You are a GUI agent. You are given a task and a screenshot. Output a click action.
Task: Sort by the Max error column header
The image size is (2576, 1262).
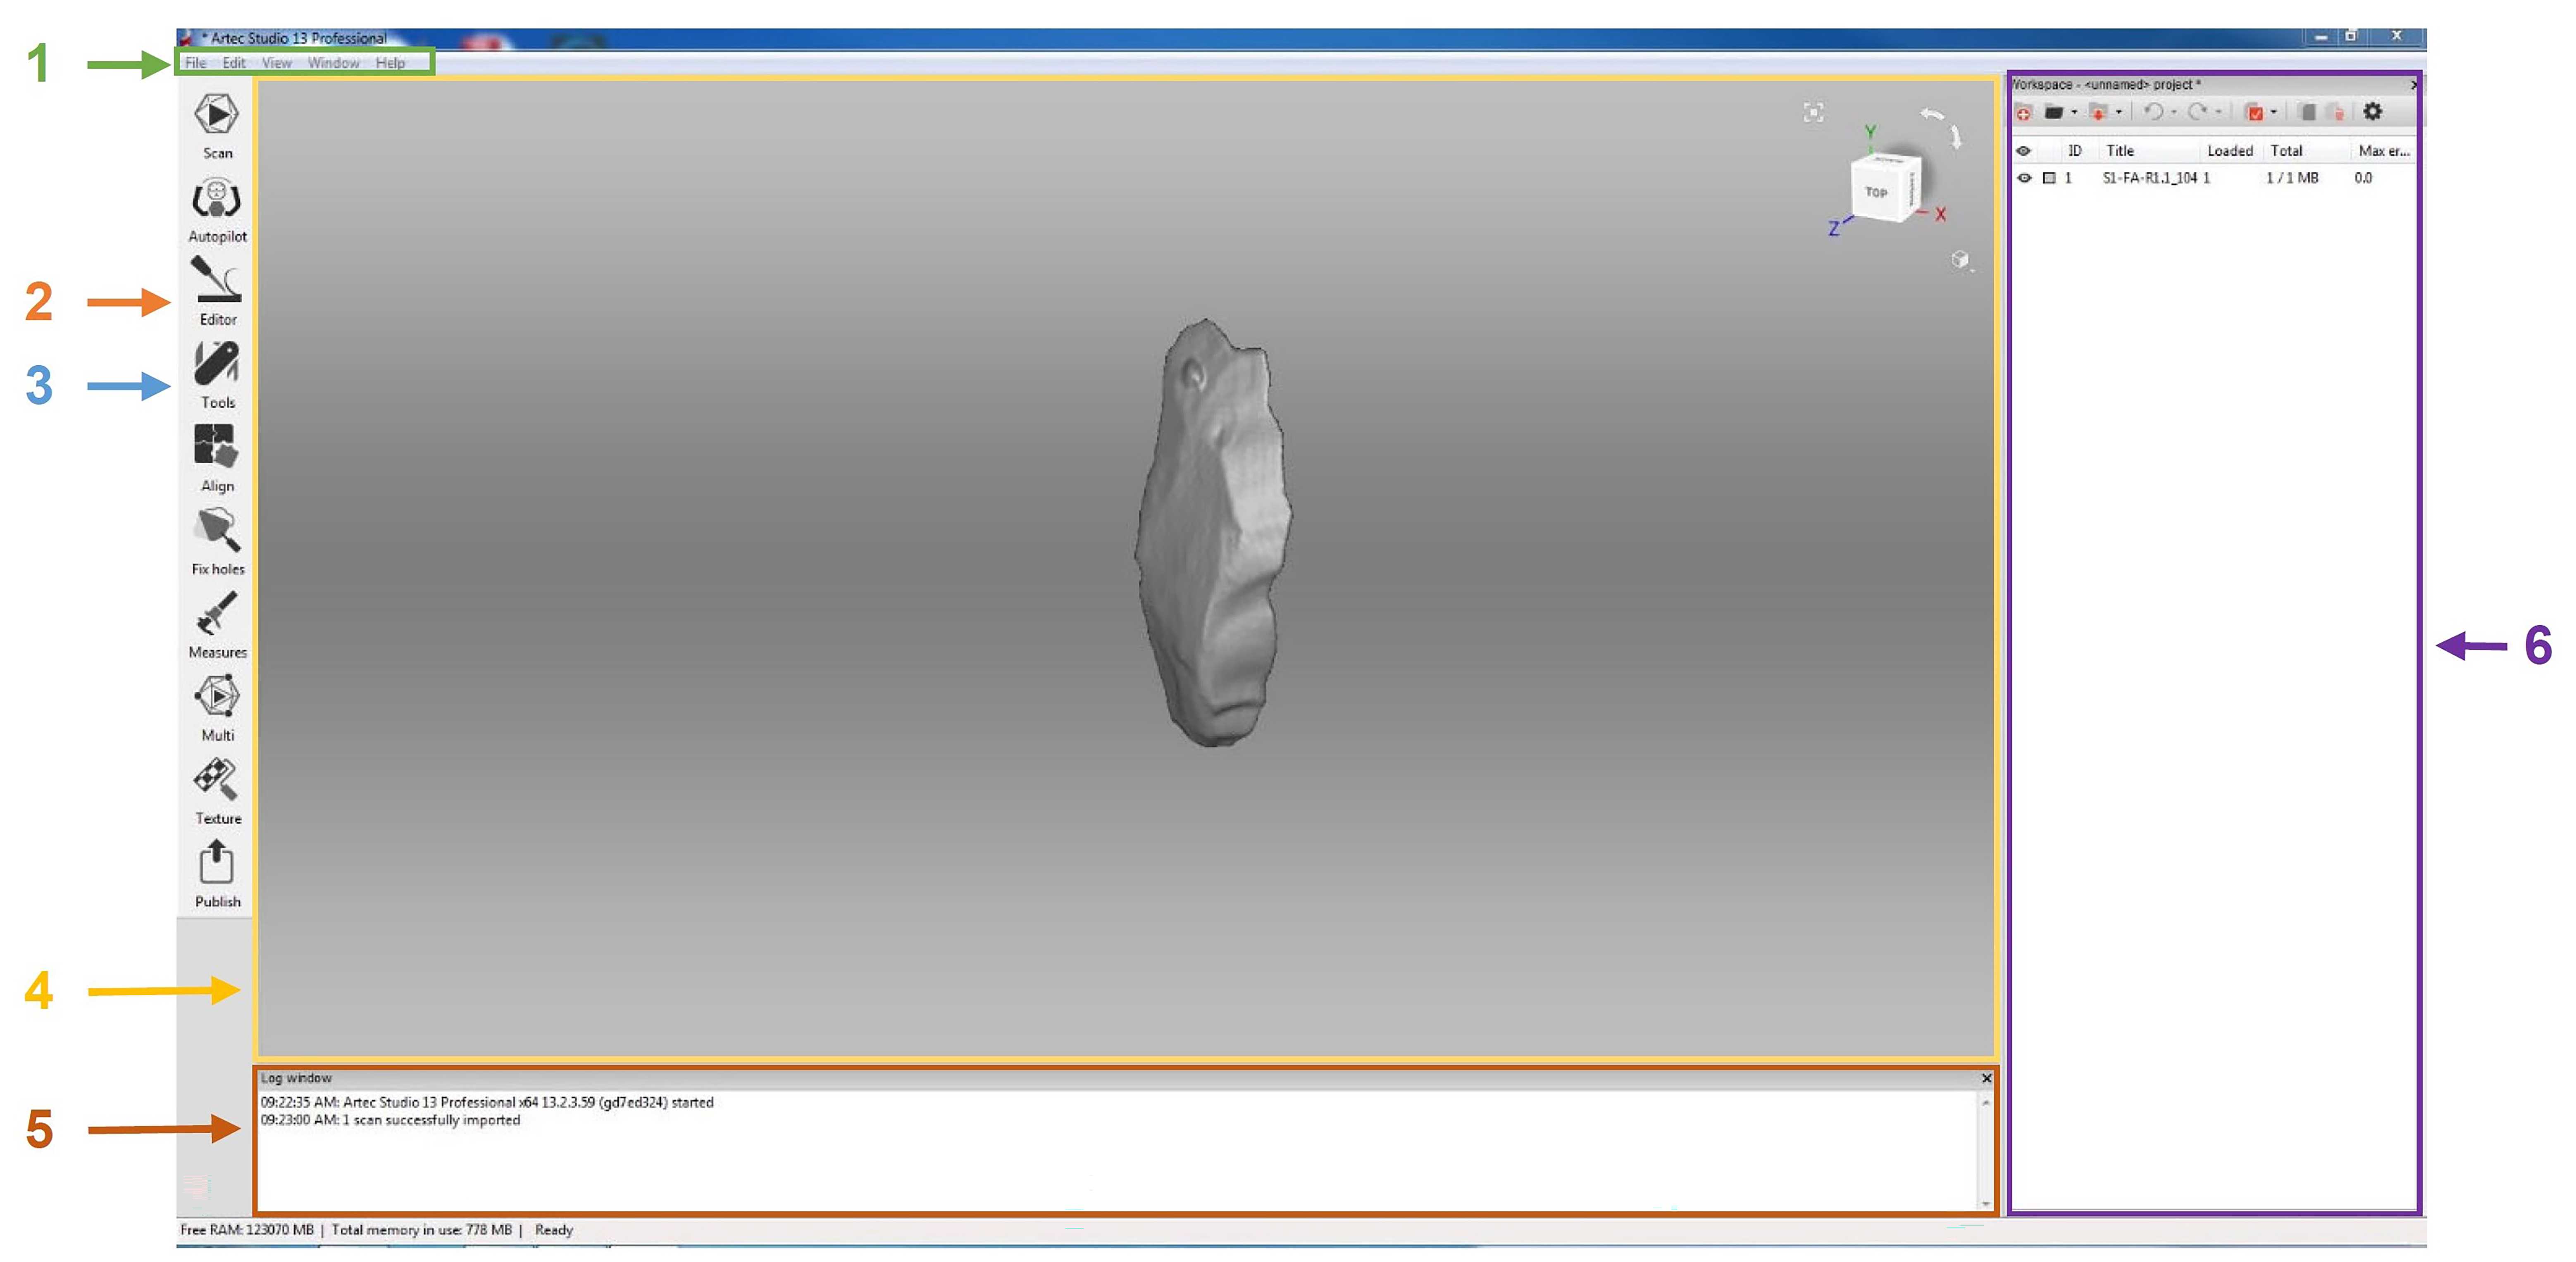click(x=2385, y=151)
